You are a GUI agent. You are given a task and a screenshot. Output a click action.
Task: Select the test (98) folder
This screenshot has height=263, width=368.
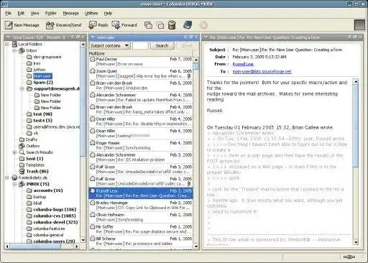42,114
